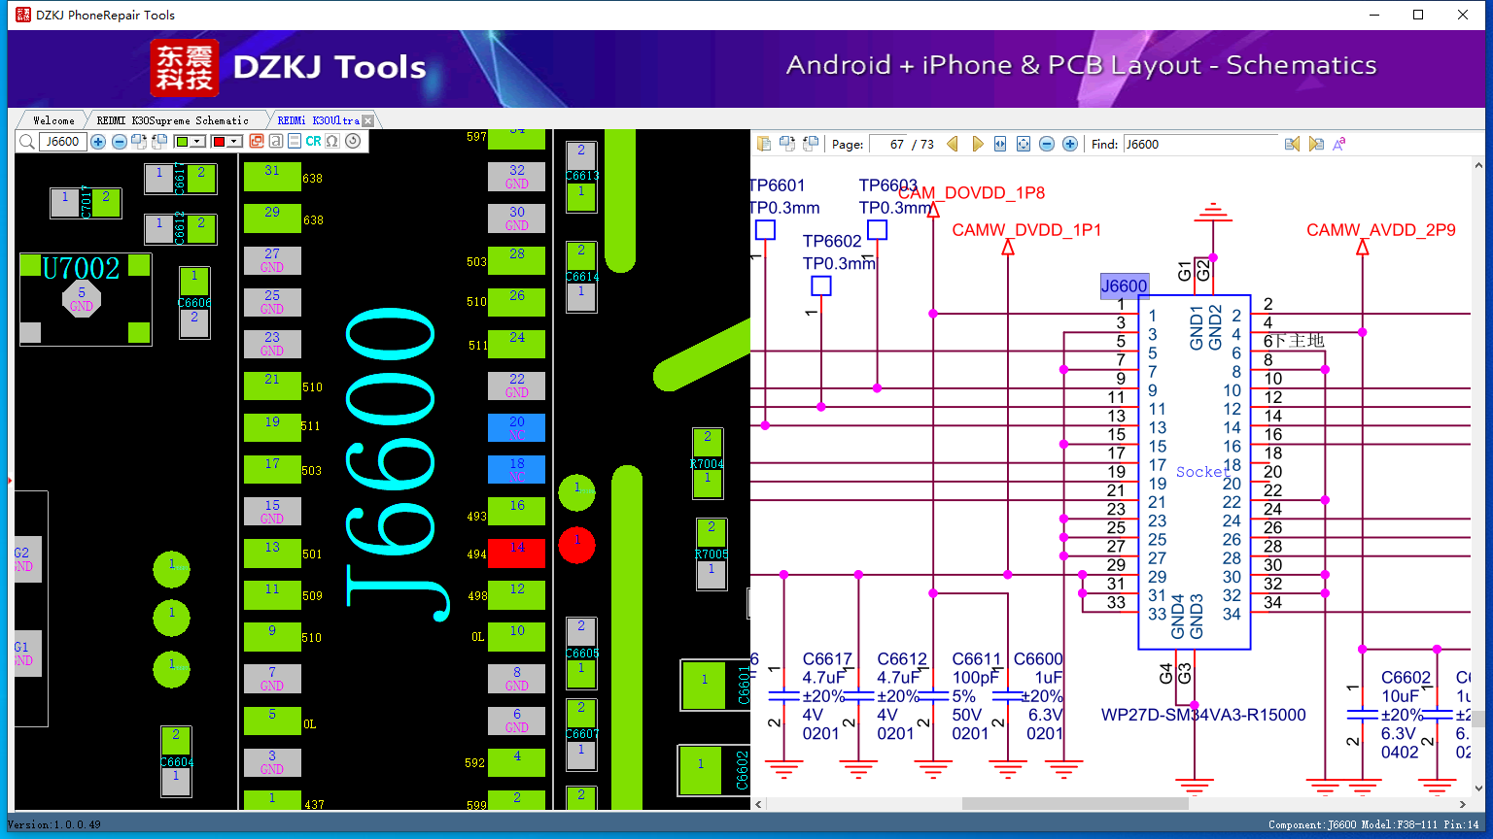The image size is (1493, 839).
Task: Toggle match-case search option icon
Action: click(x=1339, y=144)
